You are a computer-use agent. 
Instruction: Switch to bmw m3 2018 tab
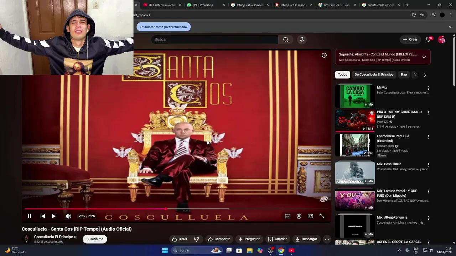click(x=337, y=5)
